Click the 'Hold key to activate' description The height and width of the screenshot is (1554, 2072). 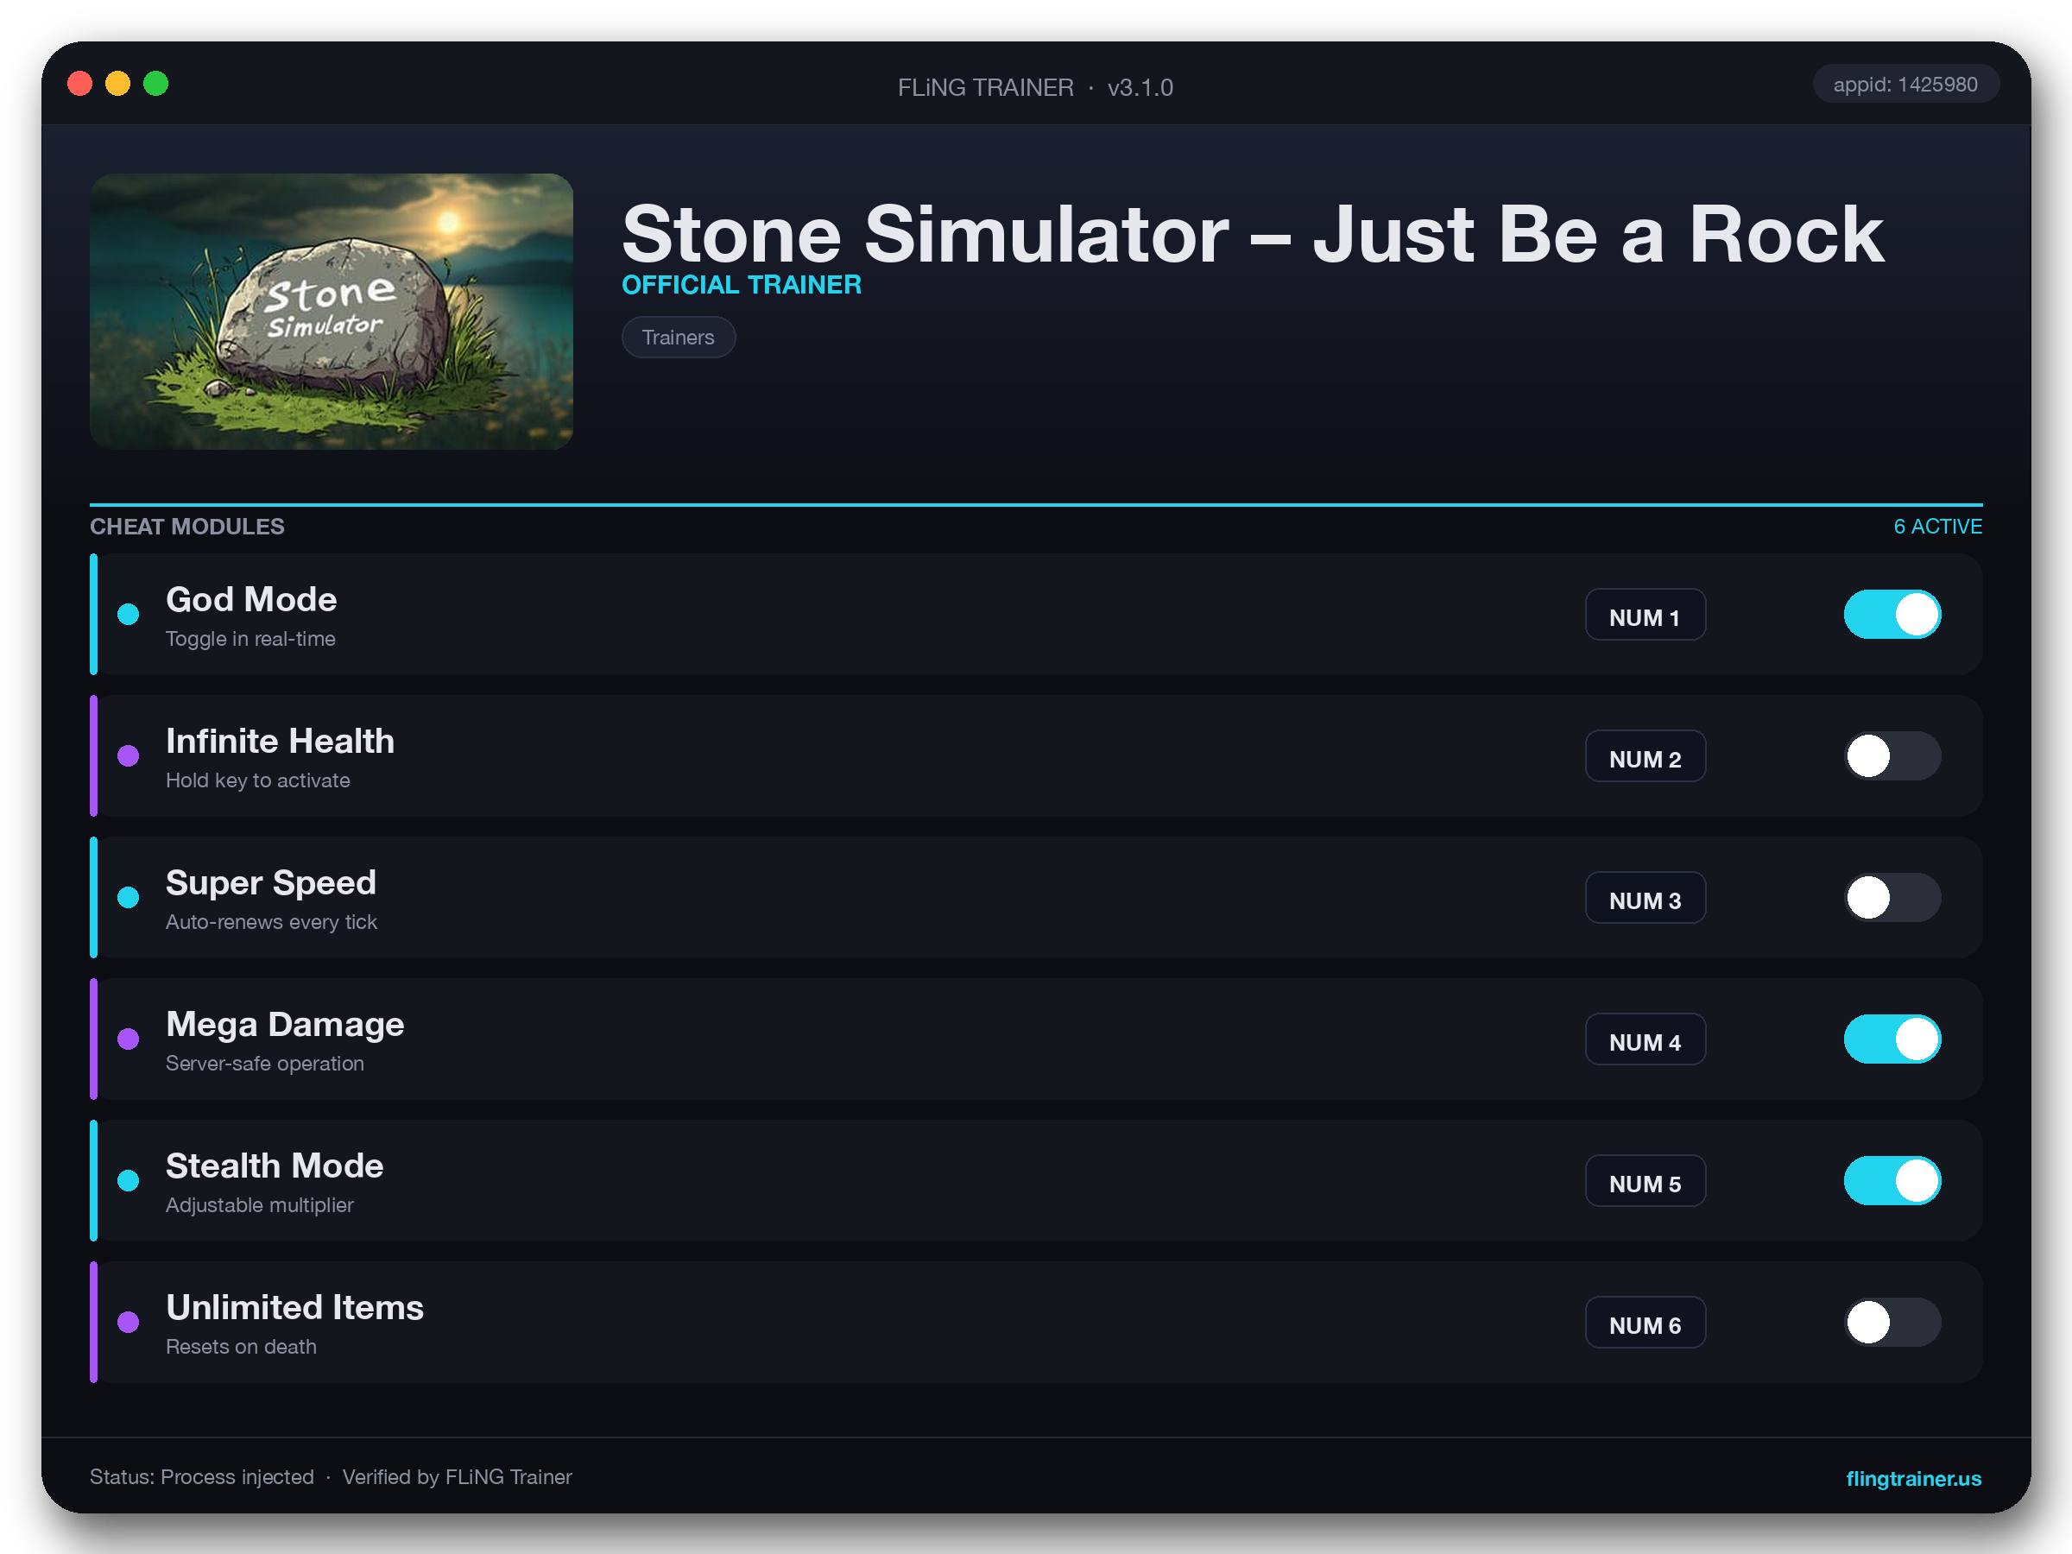coord(257,780)
